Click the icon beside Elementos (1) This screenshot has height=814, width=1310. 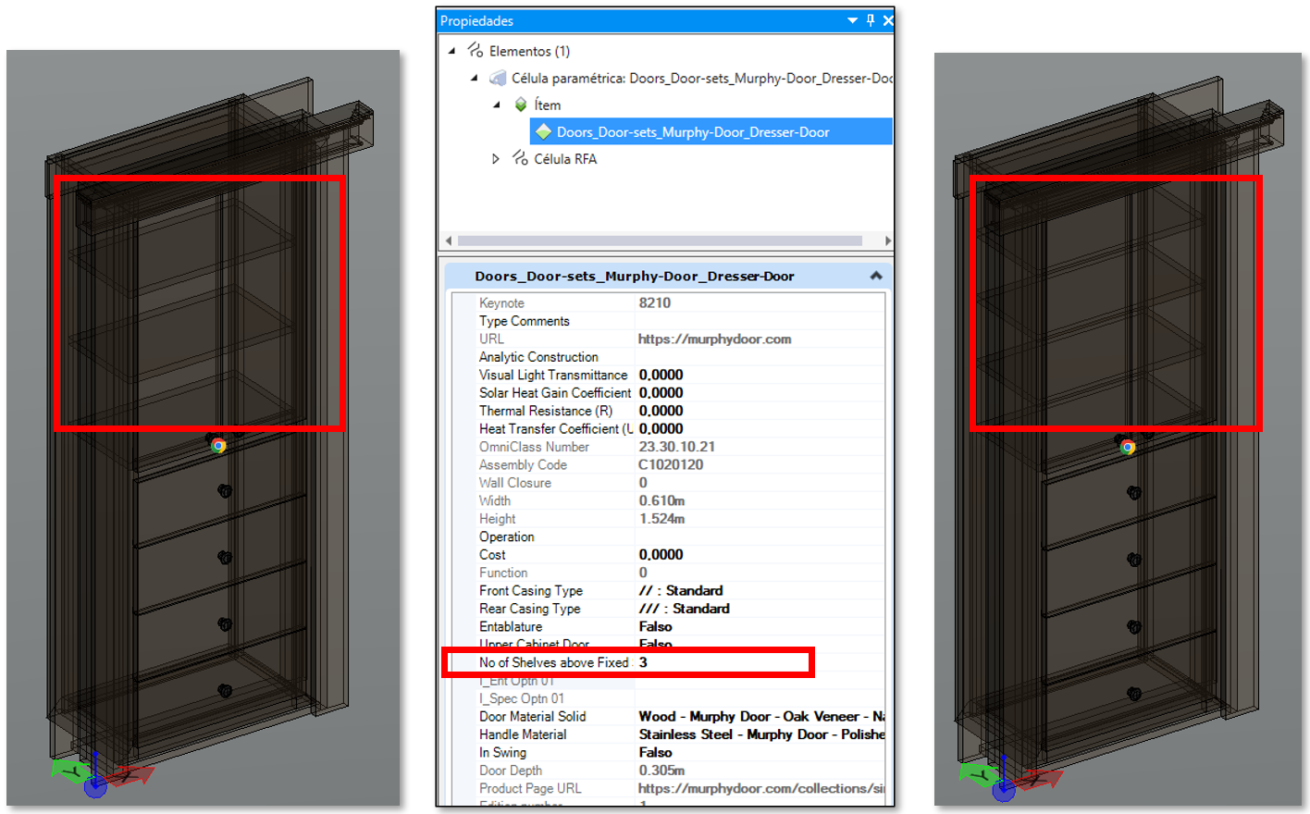point(475,50)
